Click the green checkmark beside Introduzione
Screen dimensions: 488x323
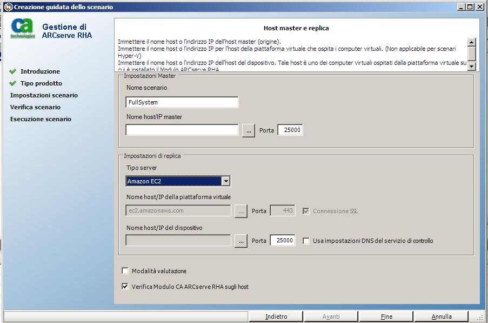[x=13, y=71]
